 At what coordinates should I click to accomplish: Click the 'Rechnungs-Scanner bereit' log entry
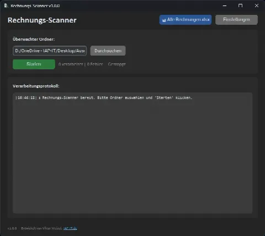click(104, 98)
